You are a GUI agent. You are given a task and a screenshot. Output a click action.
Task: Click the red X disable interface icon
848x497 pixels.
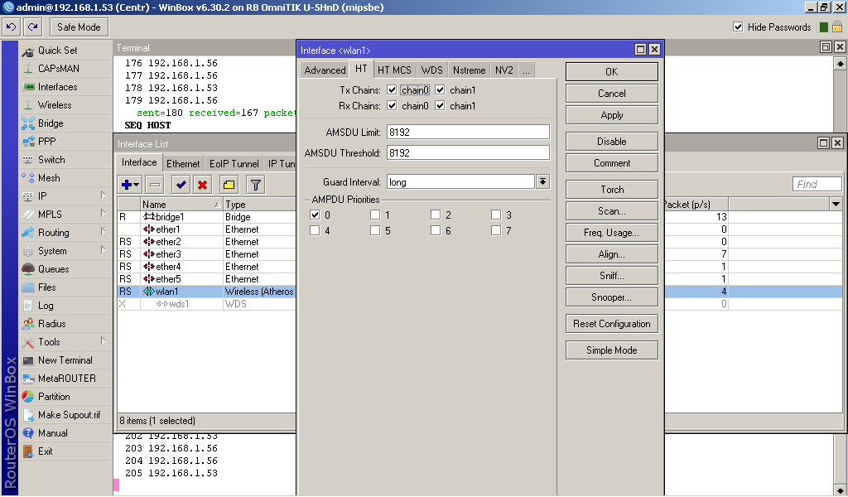pos(202,185)
